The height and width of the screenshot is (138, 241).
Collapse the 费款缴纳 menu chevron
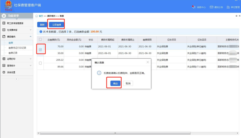click(31, 37)
